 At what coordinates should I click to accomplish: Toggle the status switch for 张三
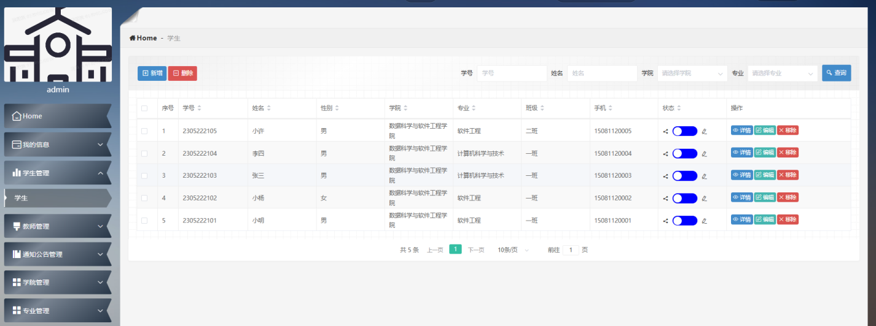[685, 176]
